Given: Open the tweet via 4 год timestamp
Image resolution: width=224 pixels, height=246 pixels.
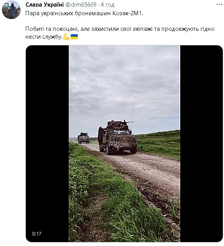Looking at the screenshot, I should [108, 5].
